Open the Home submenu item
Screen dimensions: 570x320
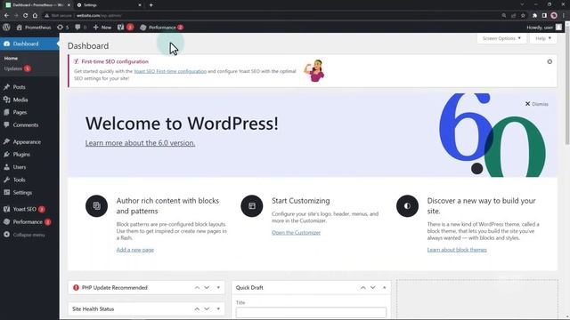(11, 58)
